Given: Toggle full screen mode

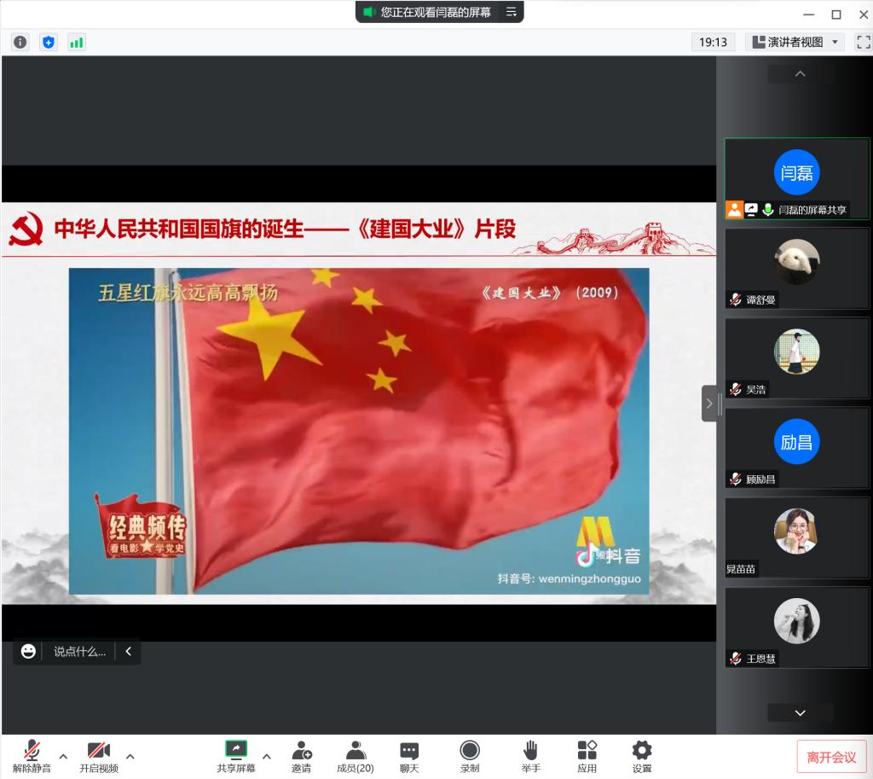Looking at the screenshot, I should [x=863, y=42].
